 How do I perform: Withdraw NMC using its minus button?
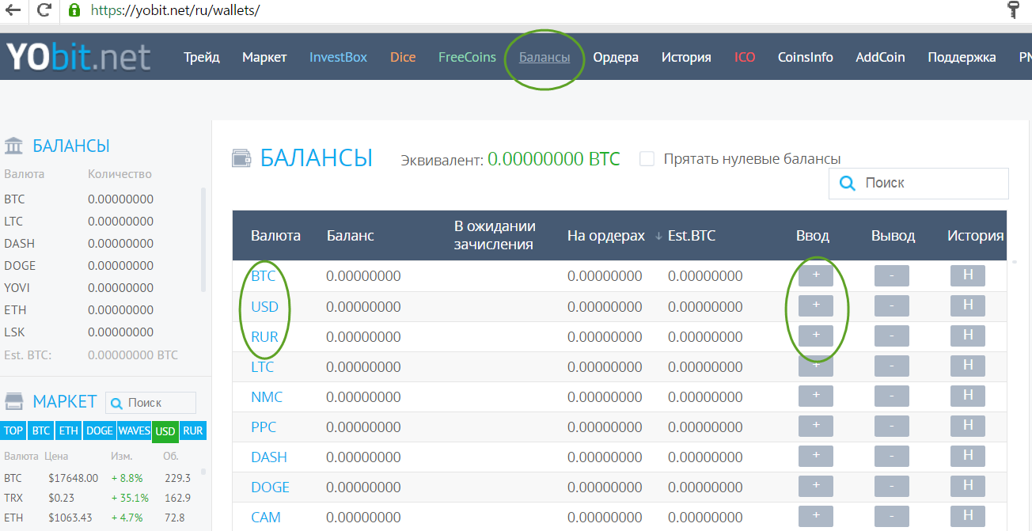point(892,396)
